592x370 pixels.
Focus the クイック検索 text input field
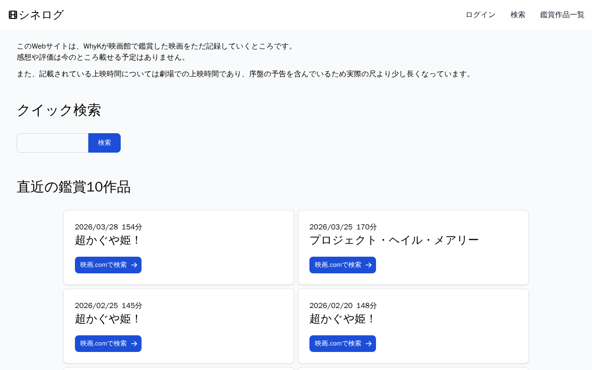(x=52, y=143)
